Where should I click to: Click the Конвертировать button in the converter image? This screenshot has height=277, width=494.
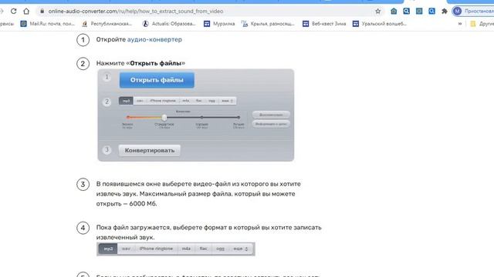coord(149,151)
